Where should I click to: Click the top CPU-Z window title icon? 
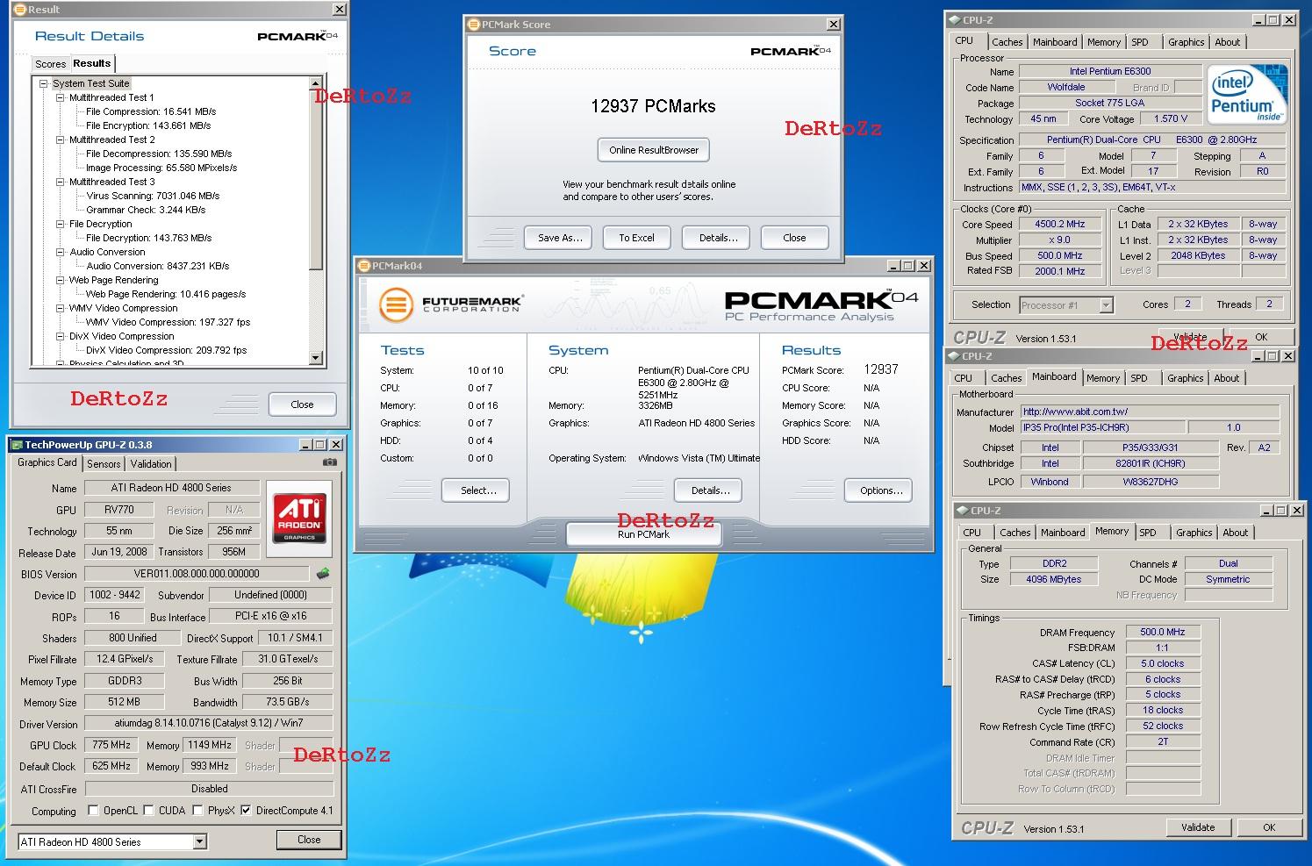click(x=954, y=20)
